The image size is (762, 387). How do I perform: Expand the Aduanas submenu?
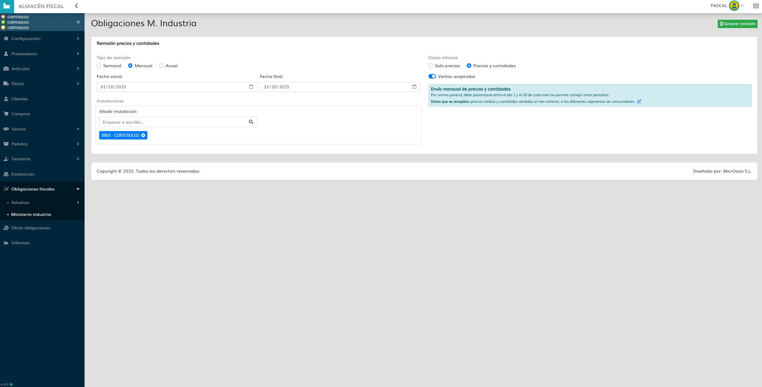coord(42,202)
